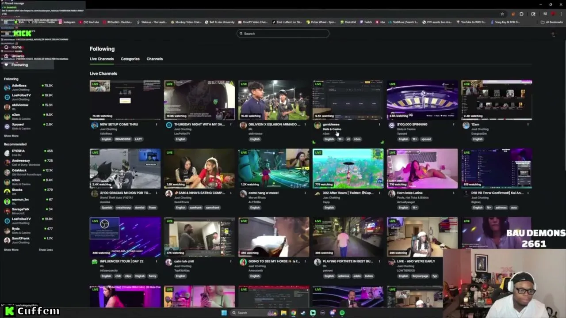Click oblivionsw avatar in the Following list

click(7, 106)
